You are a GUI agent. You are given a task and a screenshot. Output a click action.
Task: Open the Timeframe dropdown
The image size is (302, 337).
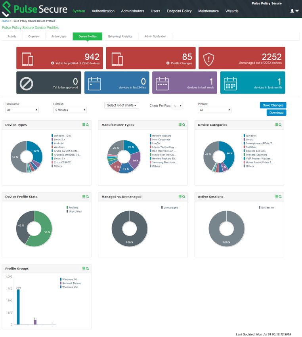[22, 110]
